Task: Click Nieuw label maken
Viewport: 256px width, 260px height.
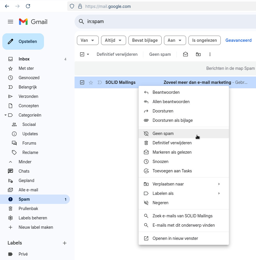Action: (35, 227)
